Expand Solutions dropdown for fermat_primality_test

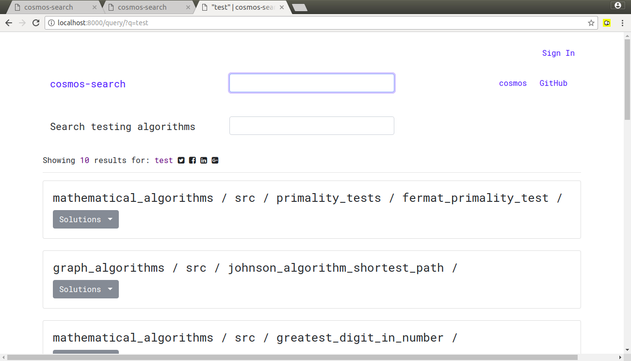point(86,219)
